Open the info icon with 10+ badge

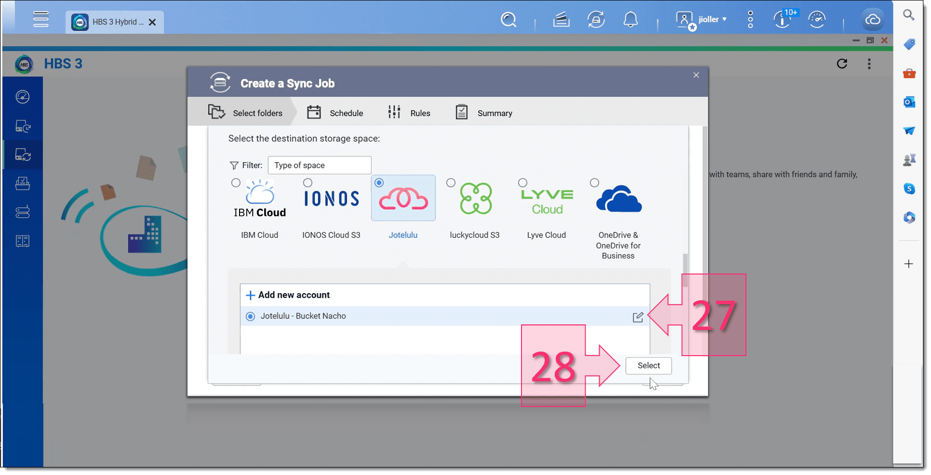[783, 19]
